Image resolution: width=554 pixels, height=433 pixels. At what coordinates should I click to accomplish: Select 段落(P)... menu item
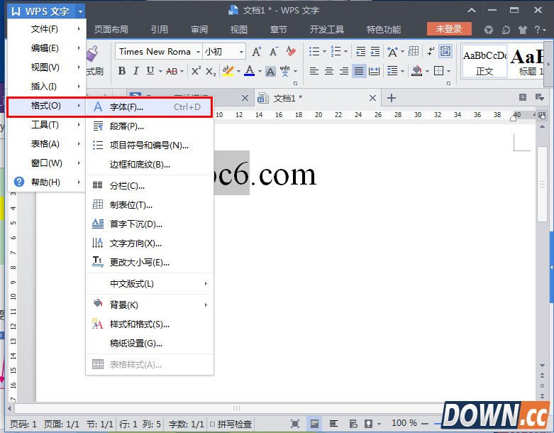(x=150, y=126)
